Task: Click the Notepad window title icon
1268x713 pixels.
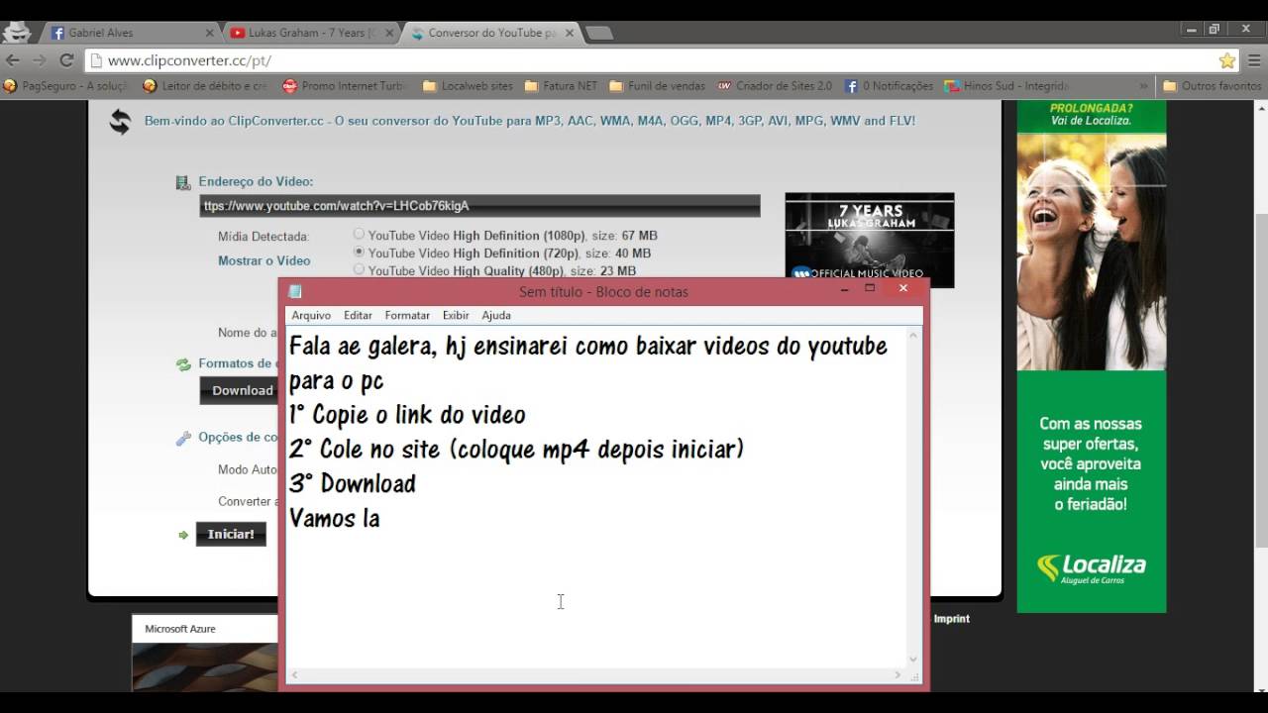Action: [x=295, y=291]
